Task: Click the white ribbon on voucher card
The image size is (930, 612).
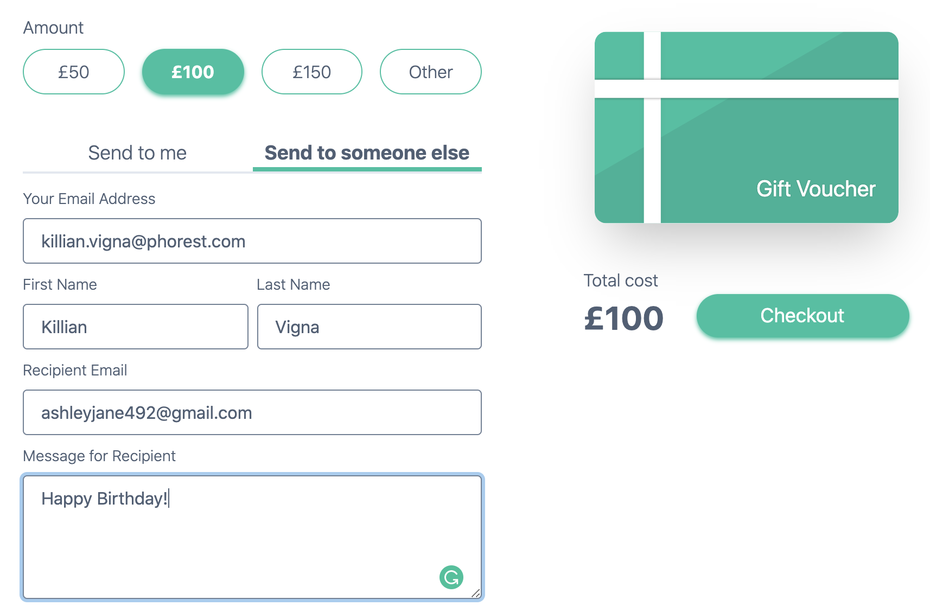Action: pos(747,89)
